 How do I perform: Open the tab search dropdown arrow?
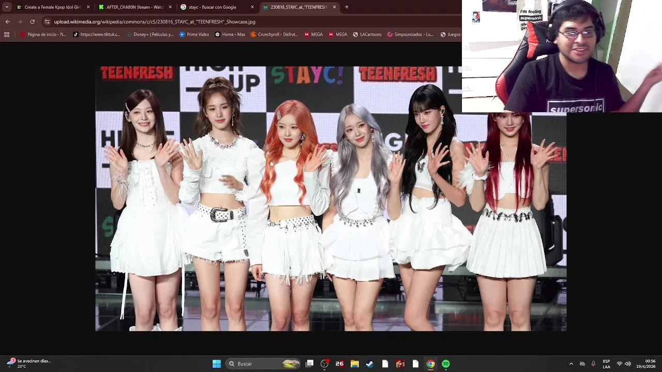(7, 7)
